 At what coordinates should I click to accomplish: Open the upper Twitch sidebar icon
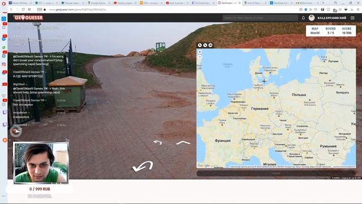4,112
